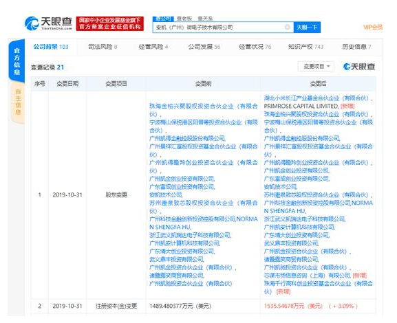Open the VIP会员 link

point(373,27)
